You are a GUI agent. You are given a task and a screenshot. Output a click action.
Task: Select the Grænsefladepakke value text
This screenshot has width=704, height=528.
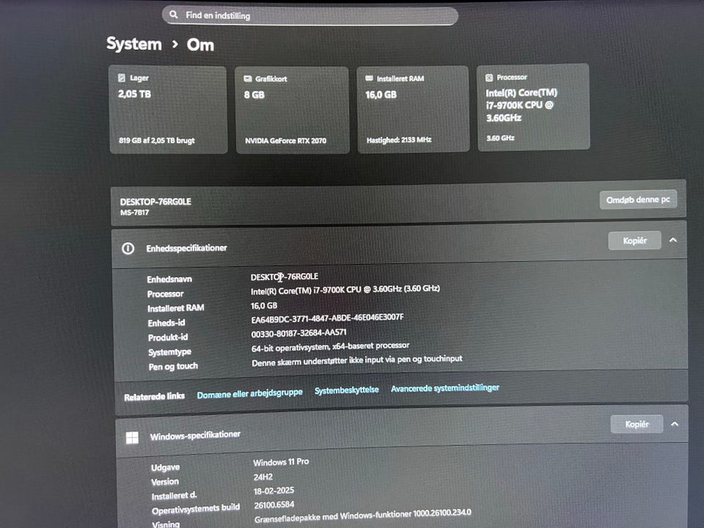[x=363, y=516]
